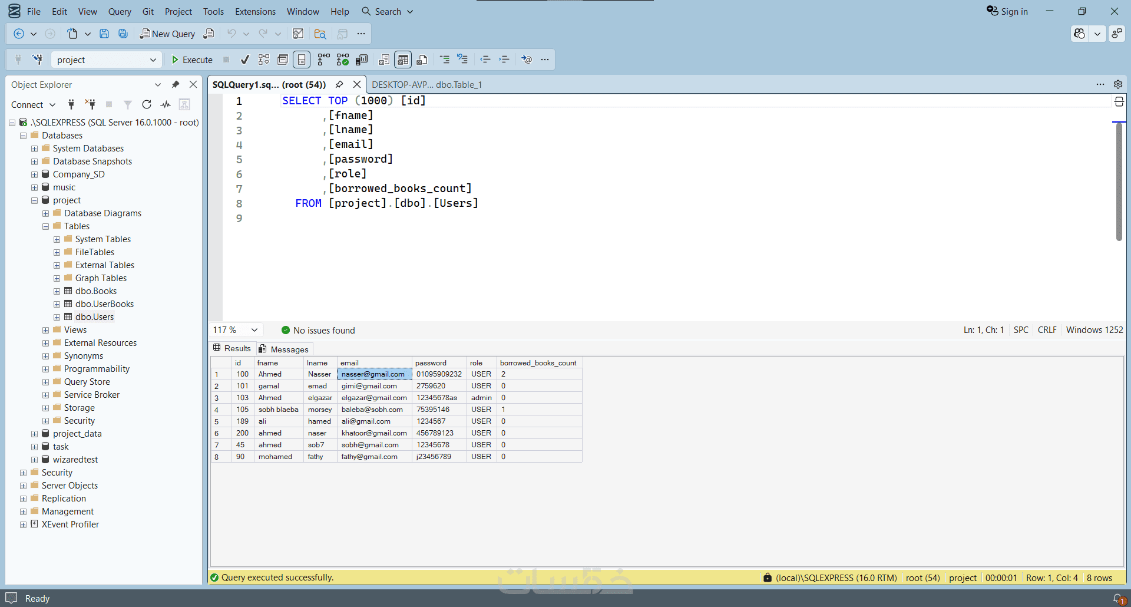Click the Save All icon

(123, 34)
